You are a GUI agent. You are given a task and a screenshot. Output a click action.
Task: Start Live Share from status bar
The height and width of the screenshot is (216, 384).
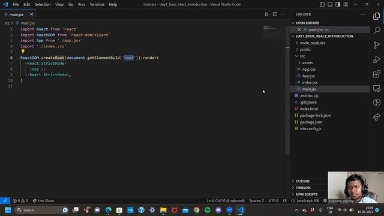[x=43, y=201]
